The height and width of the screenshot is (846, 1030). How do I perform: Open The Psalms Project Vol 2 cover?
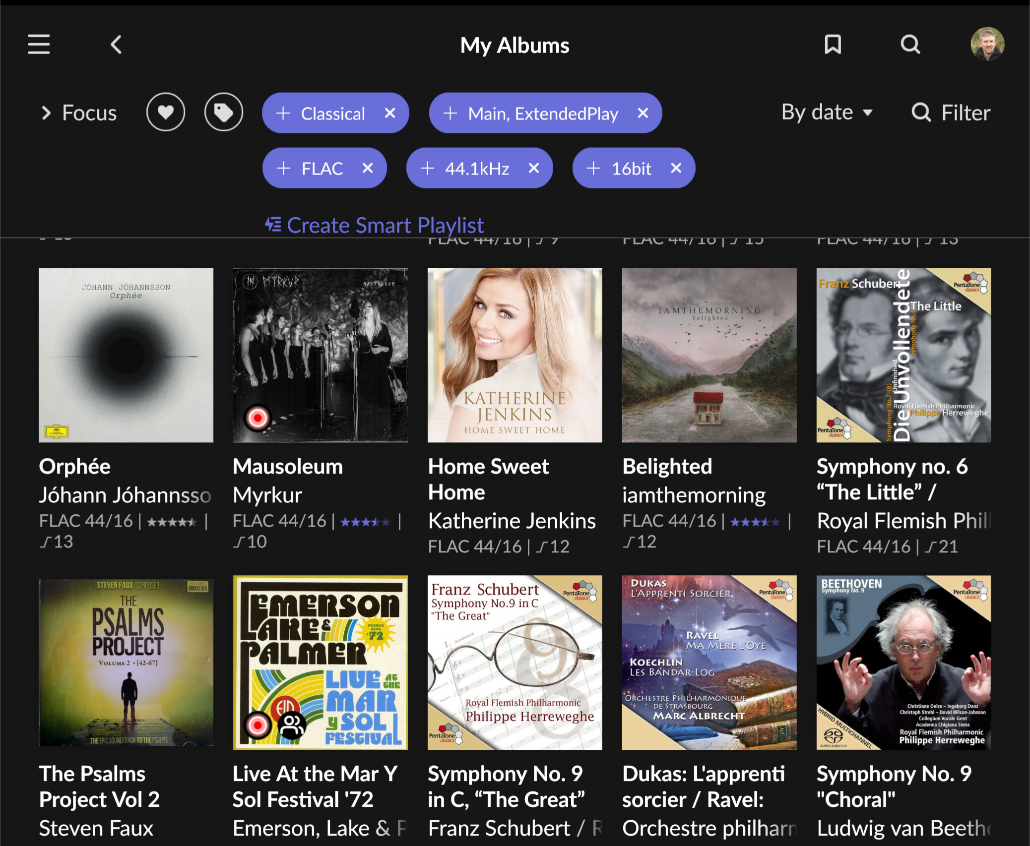[x=126, y=663]
